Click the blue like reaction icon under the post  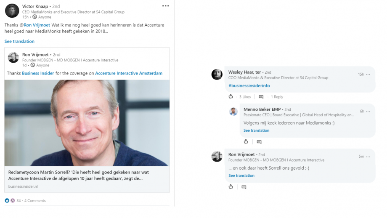click(7, 200)
